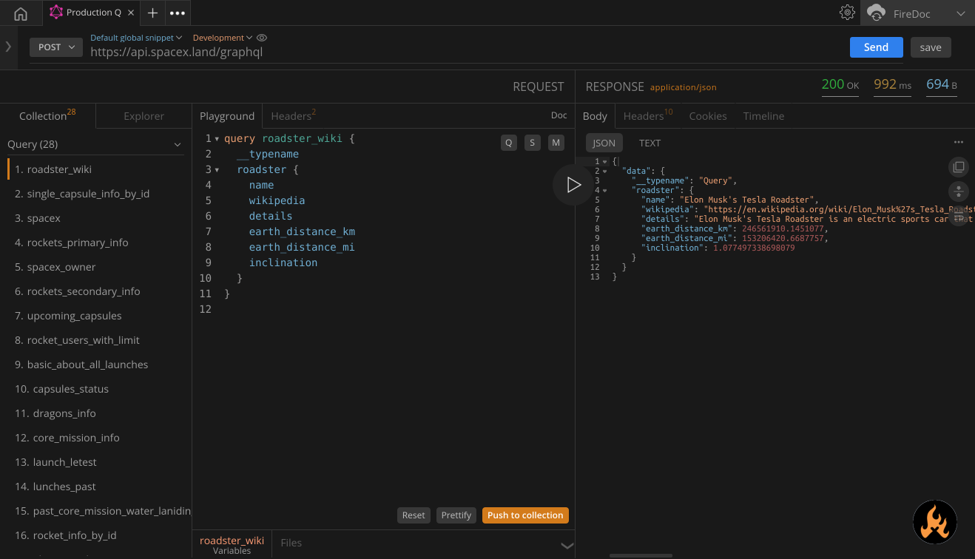Open 16. rocket_info_by_id query
Image resolution: width=975 pixels, height=559 pixels.
[x=96, y=535]
